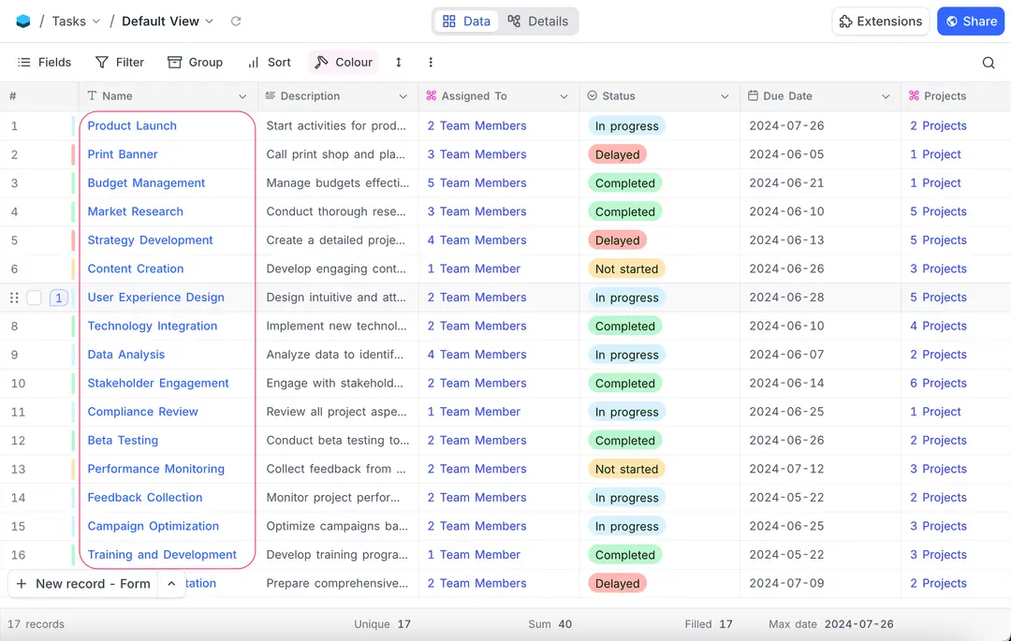Image resolution: width=1011 pixels, height=641 pixels.
Task: Click the Due Date calendar icon
Action: 753,96
